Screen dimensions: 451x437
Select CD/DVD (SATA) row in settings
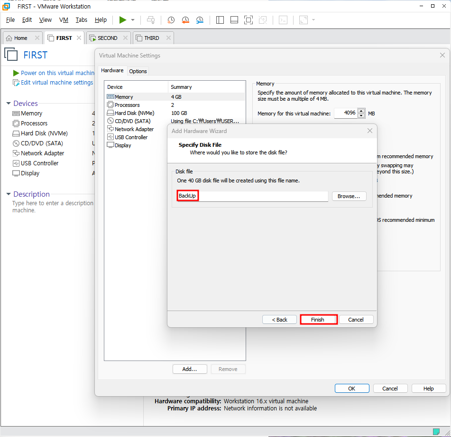175,121
